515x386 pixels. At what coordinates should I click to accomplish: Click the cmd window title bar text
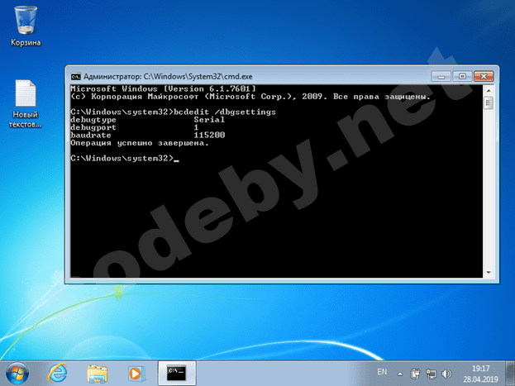coord(168,77)
